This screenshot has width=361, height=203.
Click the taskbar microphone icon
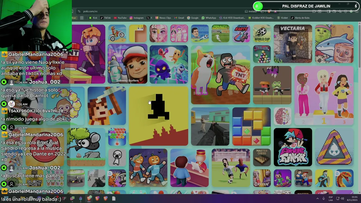324,198
